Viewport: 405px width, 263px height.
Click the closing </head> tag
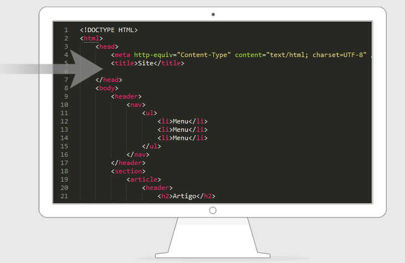pyautogui.click(x=109, y=80)
